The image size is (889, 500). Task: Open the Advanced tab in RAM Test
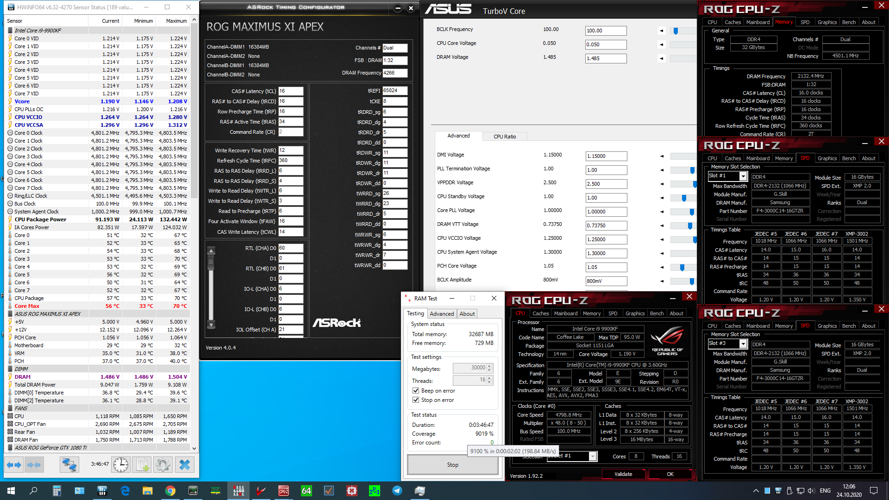click(442, 314)
